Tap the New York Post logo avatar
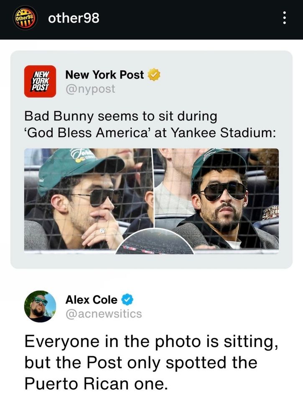 coord(40,82)
